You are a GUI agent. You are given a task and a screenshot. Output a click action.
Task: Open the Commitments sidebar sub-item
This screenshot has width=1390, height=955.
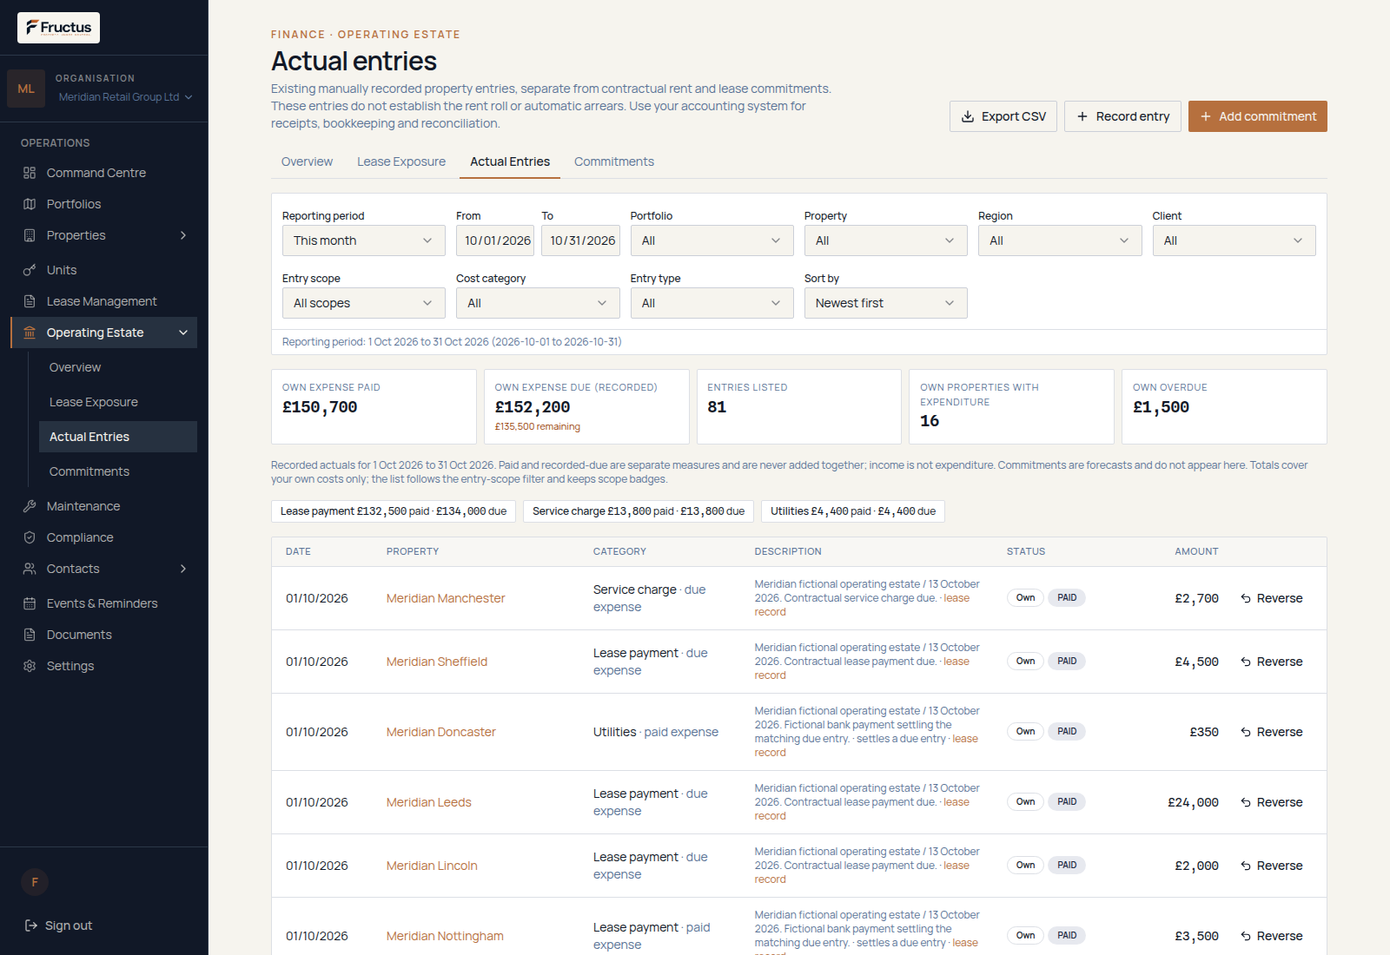tap(118, 471)
